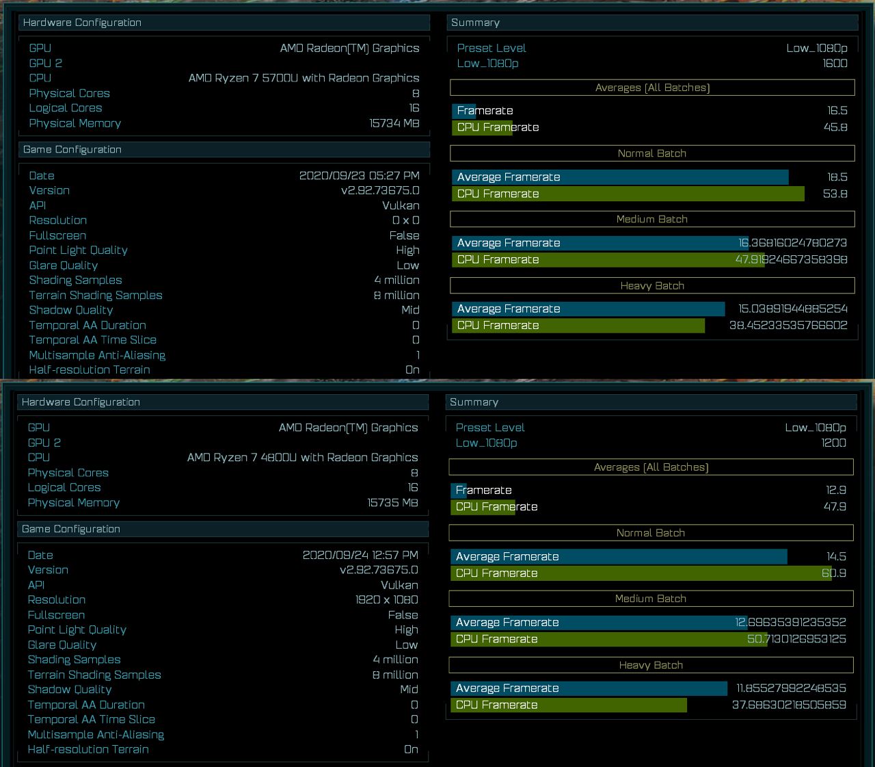The height and width of the screenshot is (767, 875).
Task: Click the Low_1080p score "1200"
Action: tap(834, 443)
